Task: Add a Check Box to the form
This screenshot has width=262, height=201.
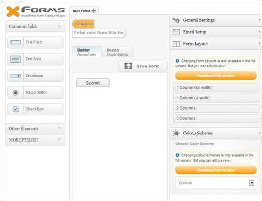Action: tap(35, 109)
